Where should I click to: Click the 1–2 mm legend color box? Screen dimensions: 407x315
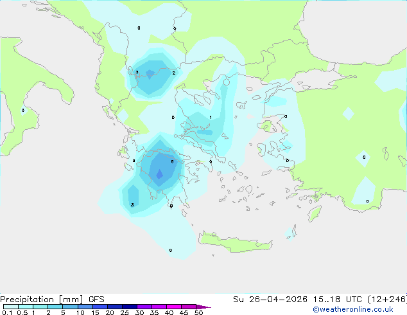[x=40, y=307]
